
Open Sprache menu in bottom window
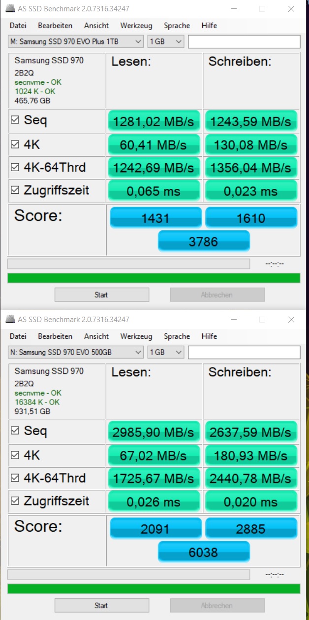coord(177,336)
